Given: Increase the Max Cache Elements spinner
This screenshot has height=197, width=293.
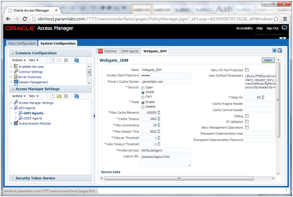Looking at the screenshot, I should point(159,112).
